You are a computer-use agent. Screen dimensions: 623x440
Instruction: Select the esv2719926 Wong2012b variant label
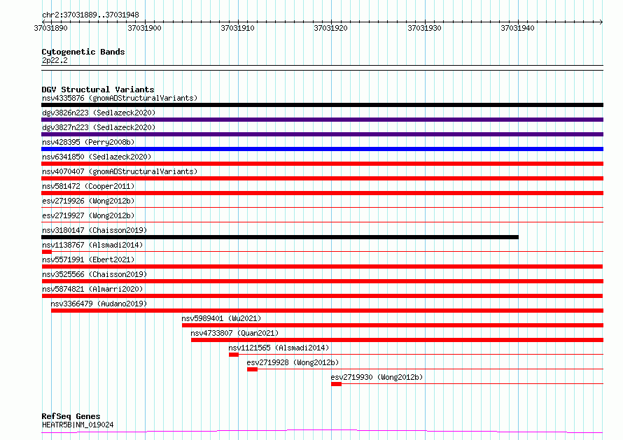[88, 201]
